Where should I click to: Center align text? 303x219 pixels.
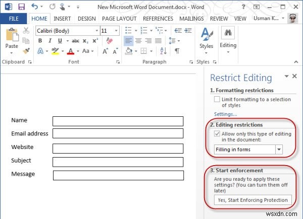click(138, 41)
